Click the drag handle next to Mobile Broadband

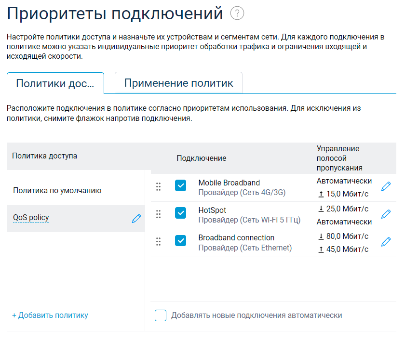click(159, 187)
